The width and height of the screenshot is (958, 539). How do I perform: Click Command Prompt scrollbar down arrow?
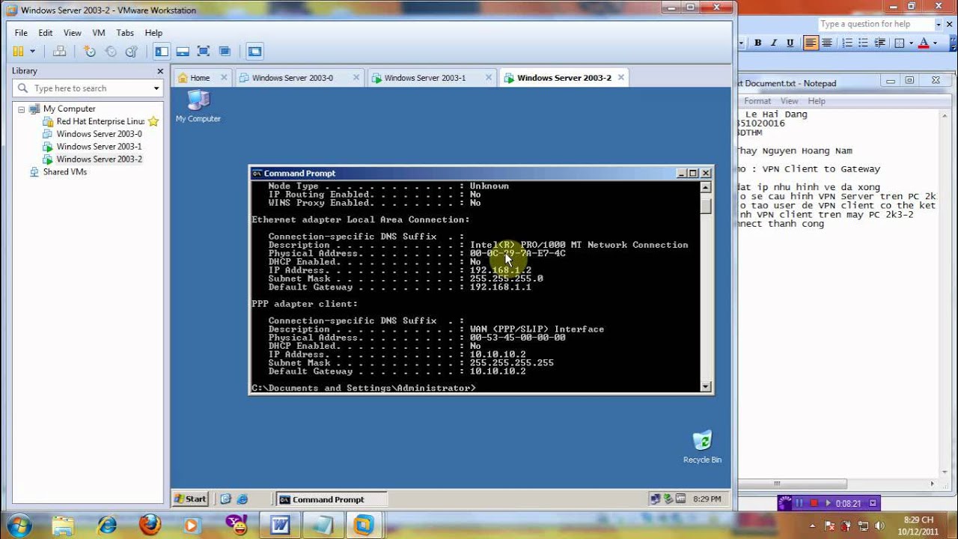706,387
